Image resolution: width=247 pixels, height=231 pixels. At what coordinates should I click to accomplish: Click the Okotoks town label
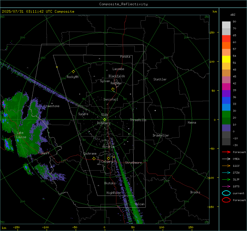[x=110, y=183]
